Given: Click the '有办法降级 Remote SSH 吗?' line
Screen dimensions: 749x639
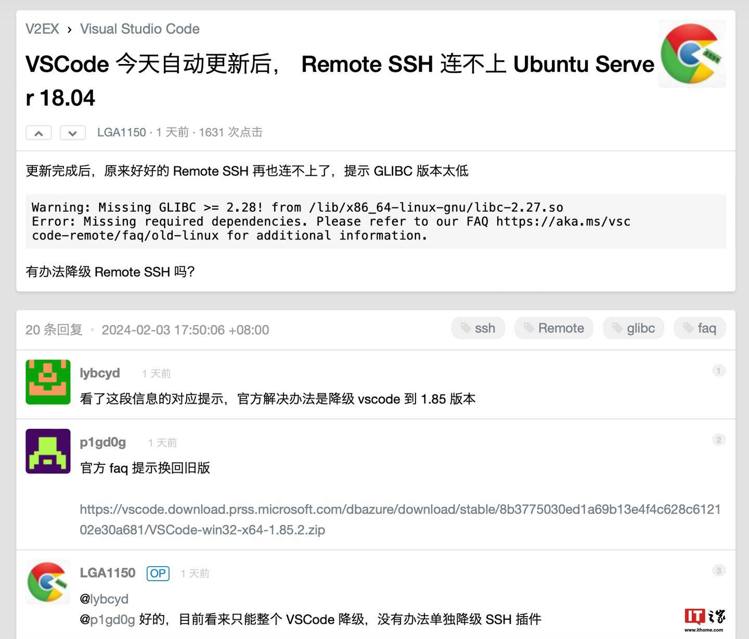Looking at the screenshot, I should [x=110, y=272].
